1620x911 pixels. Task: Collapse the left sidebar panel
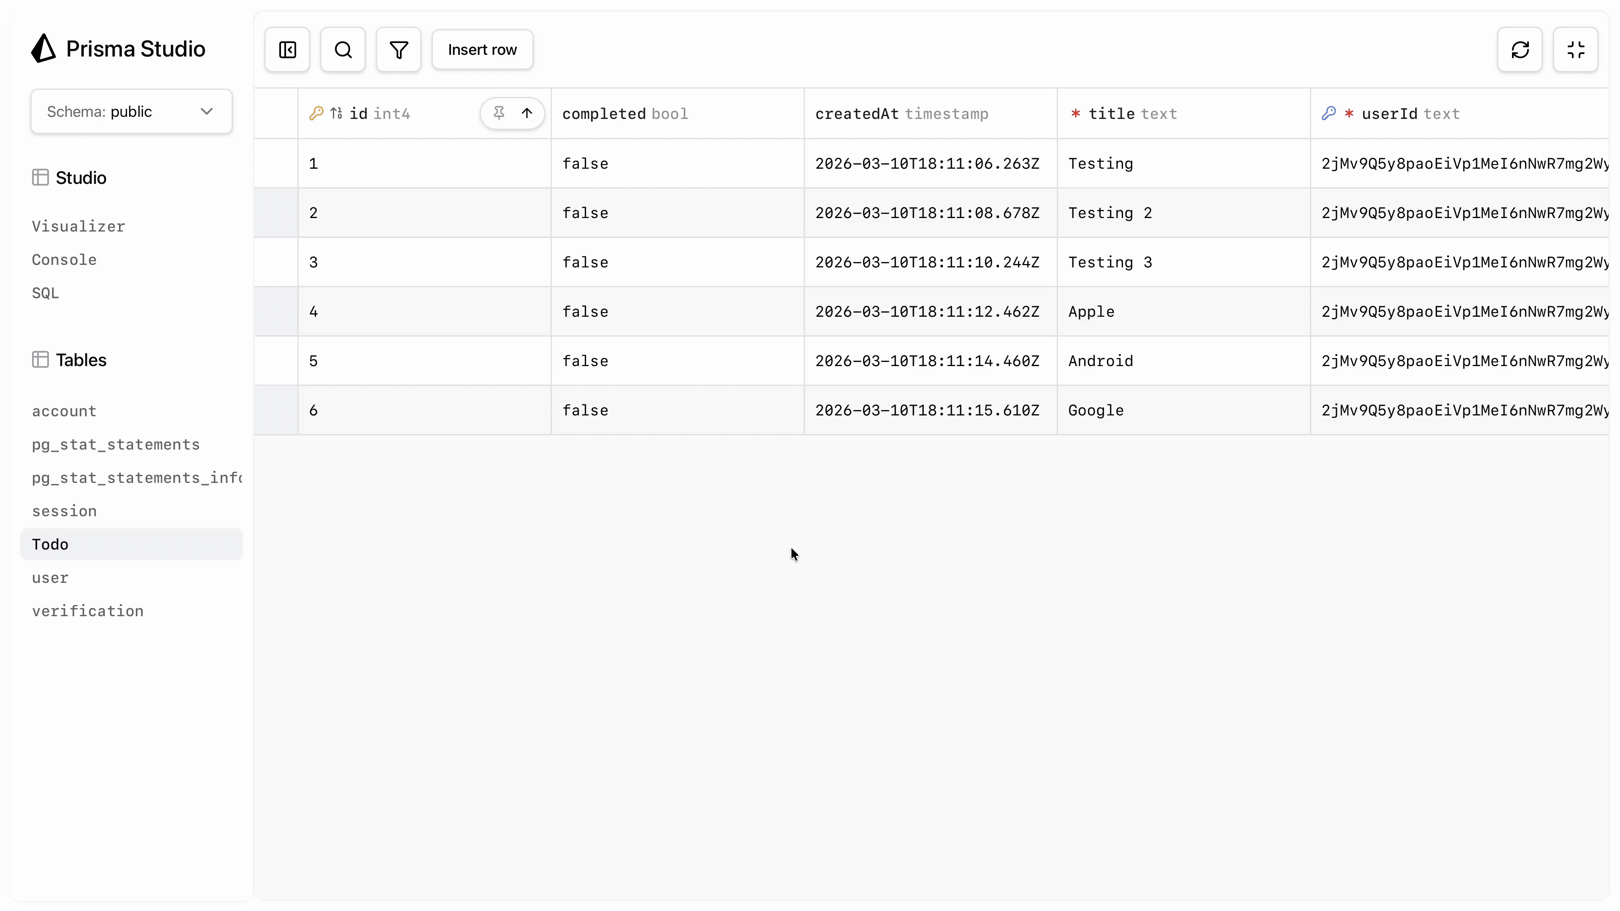pyautogui.click(x=287, y=49)
